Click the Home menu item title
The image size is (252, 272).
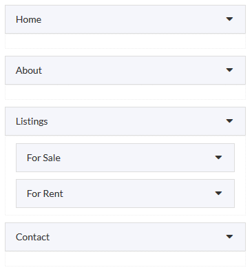pos(28,19)
